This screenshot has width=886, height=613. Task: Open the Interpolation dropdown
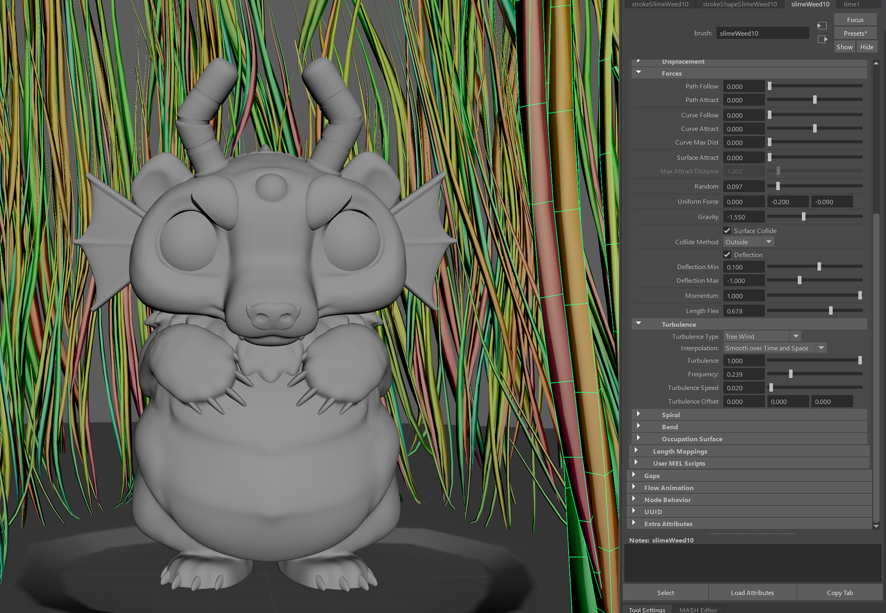(x=774, y=348)
